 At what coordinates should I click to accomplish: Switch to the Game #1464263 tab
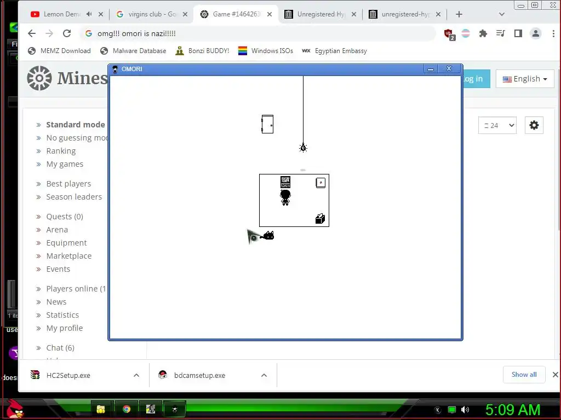coord(236,14)
